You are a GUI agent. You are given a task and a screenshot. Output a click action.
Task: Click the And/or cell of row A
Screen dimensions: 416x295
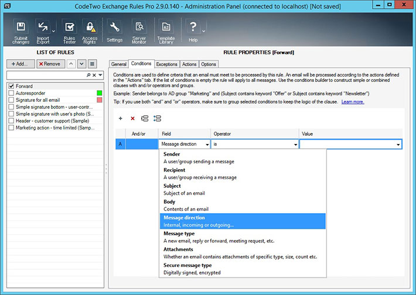pyautogui.click(x=142, y=144)
